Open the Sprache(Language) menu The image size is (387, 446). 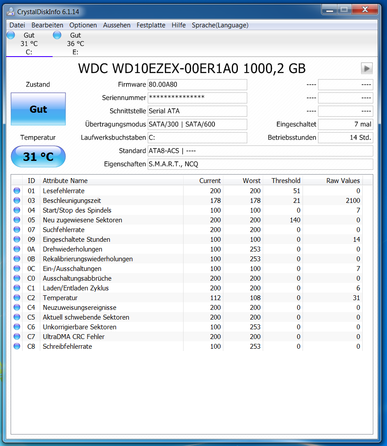(x=220, y=25)
